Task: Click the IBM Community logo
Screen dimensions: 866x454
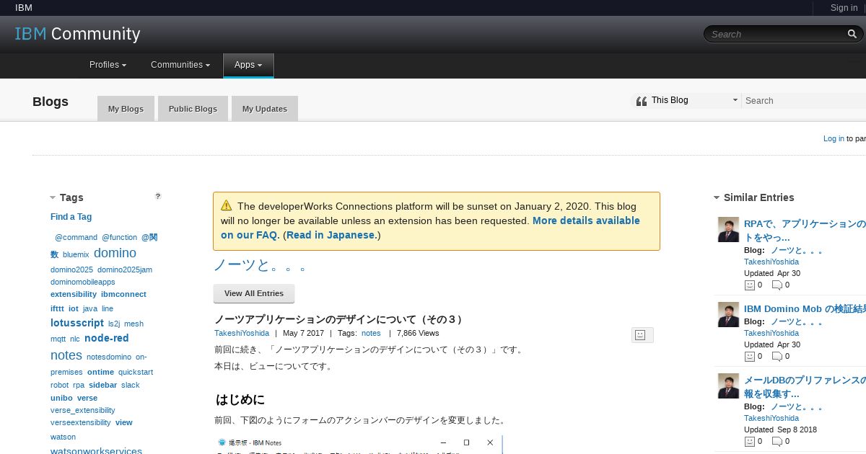Action: (x=78, y=34)
